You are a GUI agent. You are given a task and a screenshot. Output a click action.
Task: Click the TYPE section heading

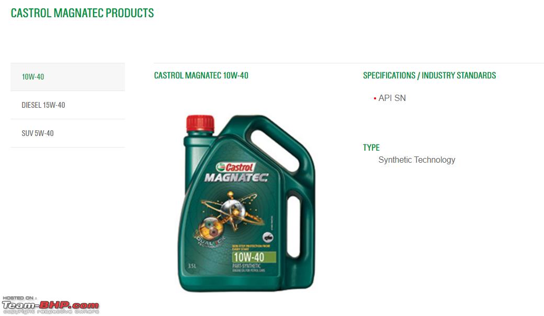pos(371,148)
